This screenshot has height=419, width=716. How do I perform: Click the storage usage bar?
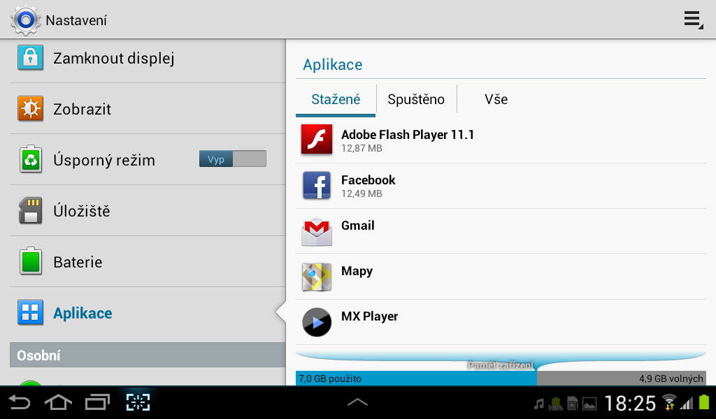click(x=489, y=377)
